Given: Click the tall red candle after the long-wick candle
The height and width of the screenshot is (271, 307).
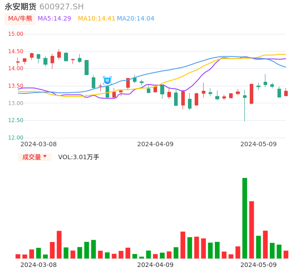Looking at the screenshot, I should click(252, 94).
